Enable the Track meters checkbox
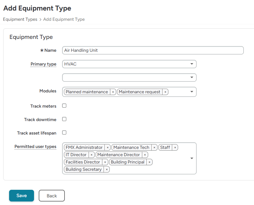 pyautogui.click(x=64, y=106)
